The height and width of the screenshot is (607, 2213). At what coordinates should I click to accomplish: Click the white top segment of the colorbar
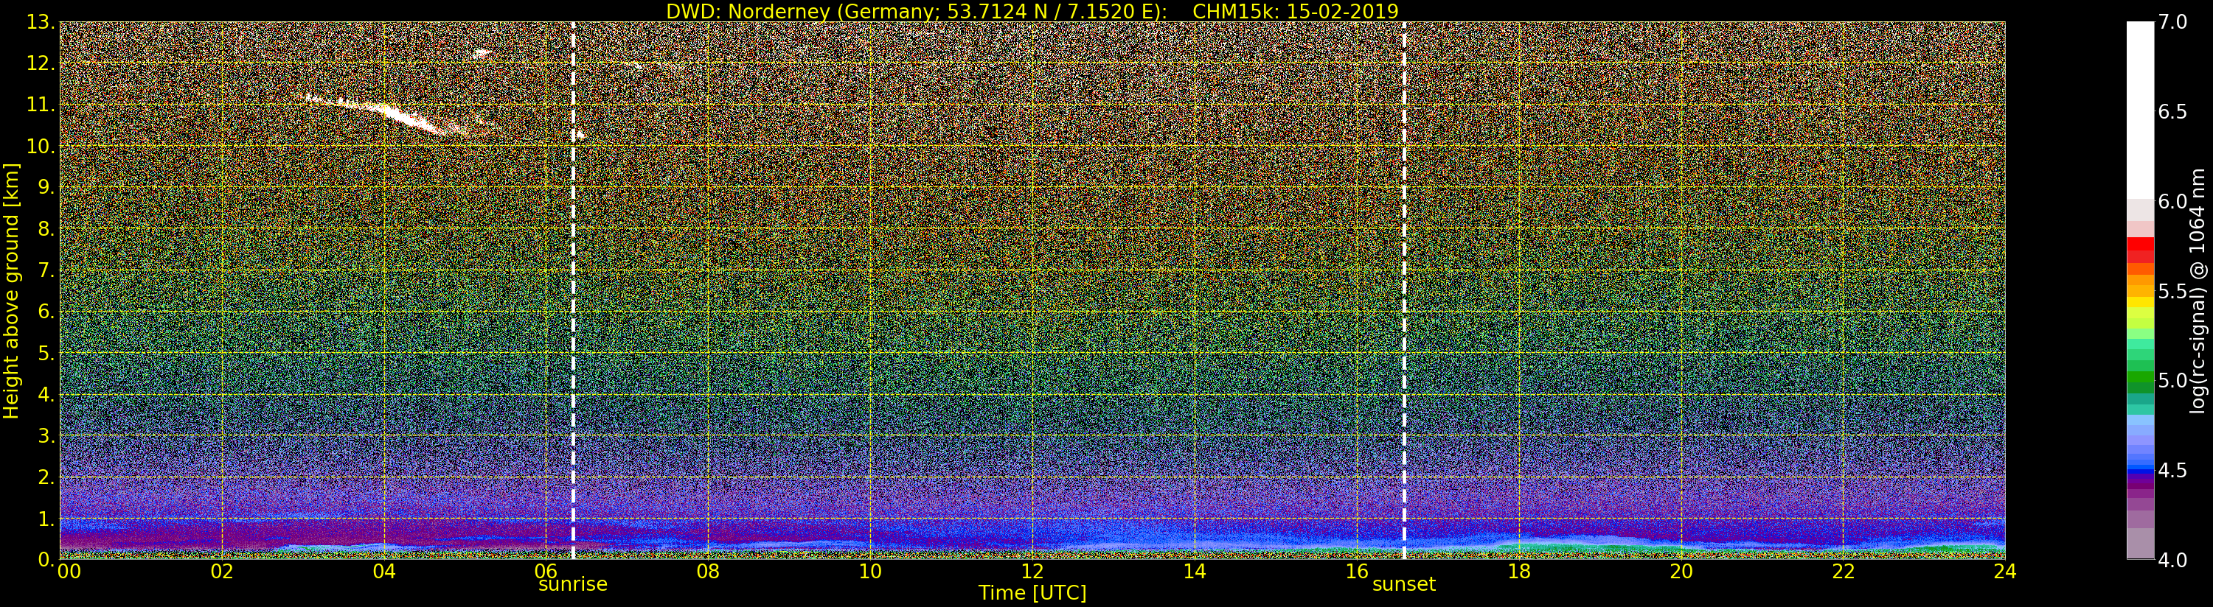(2140, 110)
